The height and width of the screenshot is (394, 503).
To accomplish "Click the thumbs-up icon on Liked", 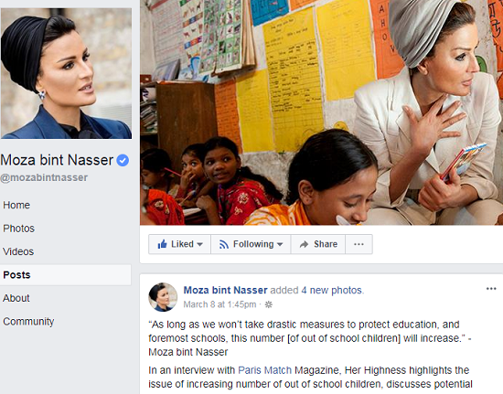I will (x=162, y=244).
